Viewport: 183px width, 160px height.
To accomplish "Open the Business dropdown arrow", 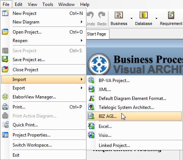I will [x=131, y=18].
